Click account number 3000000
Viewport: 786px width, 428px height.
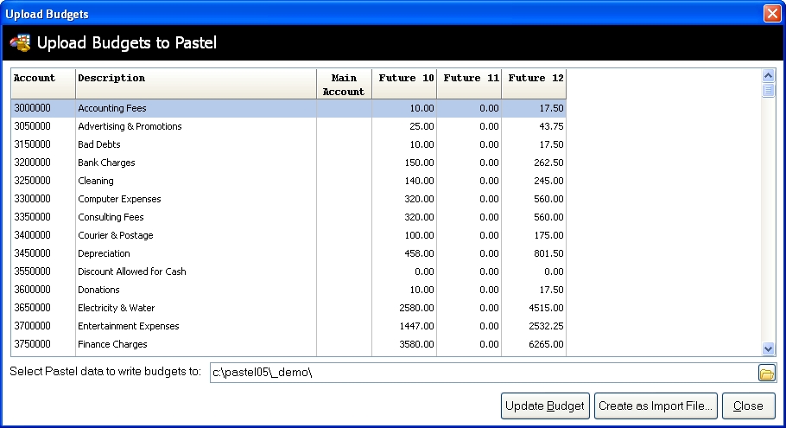[32, 108]
